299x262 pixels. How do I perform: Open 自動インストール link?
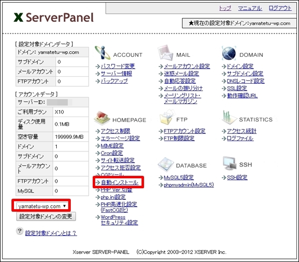120,182
